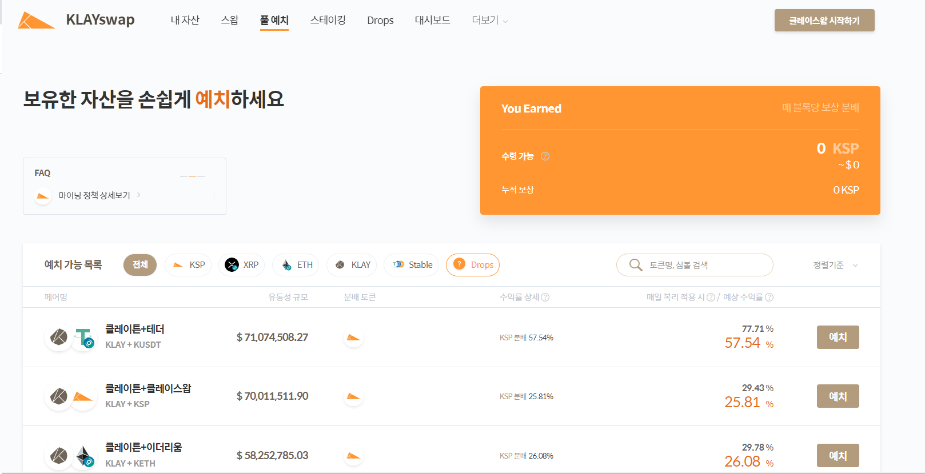Screen dimensions: 925x474
Task: Click the 누적 보상 label
Action: pyautogui.click(x=517, y=190)
